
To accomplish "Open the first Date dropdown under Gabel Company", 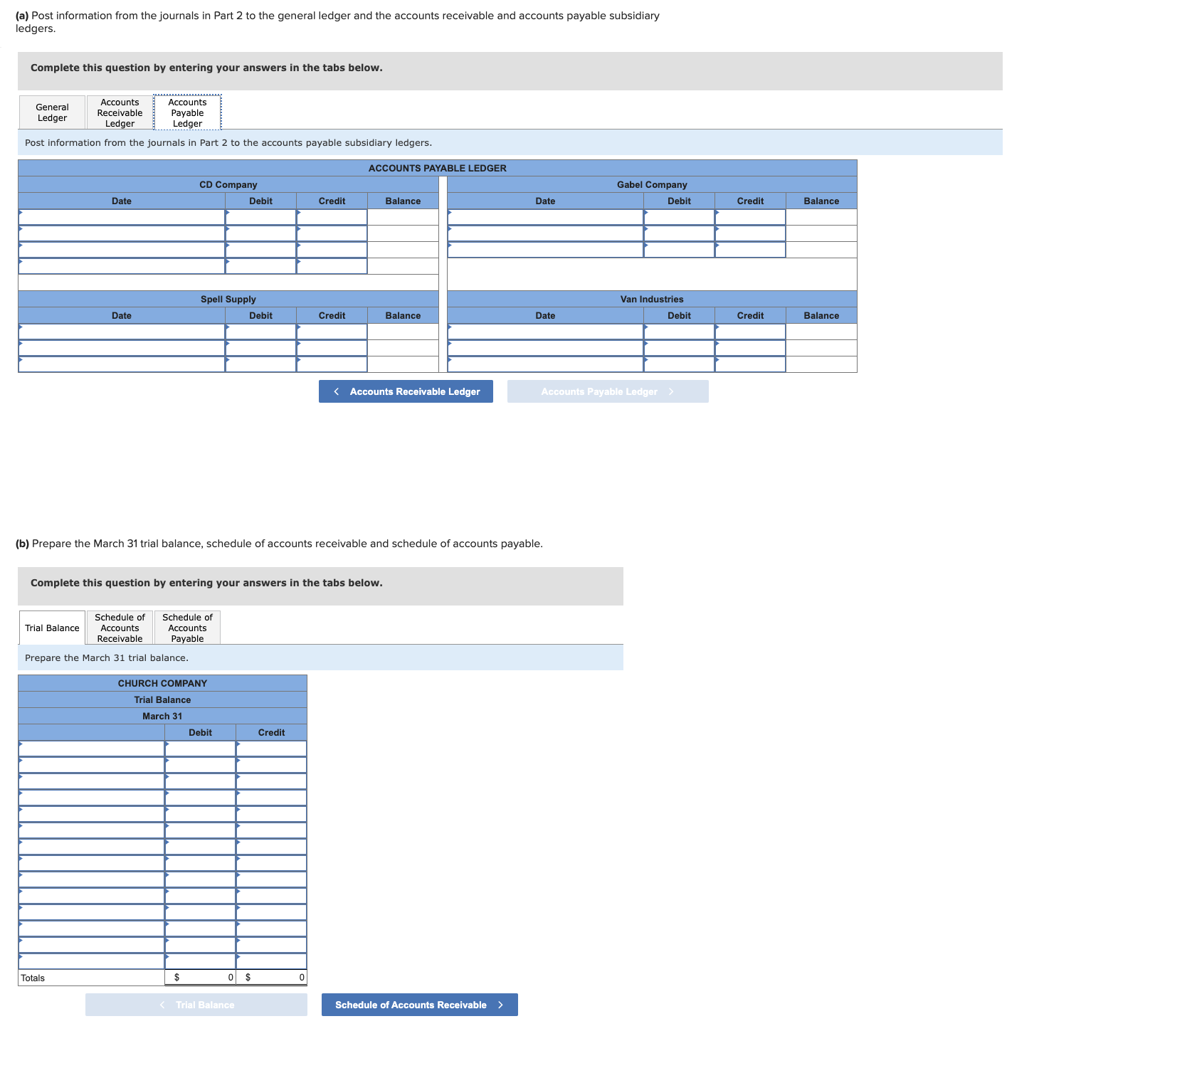I will tap(544, 214).
